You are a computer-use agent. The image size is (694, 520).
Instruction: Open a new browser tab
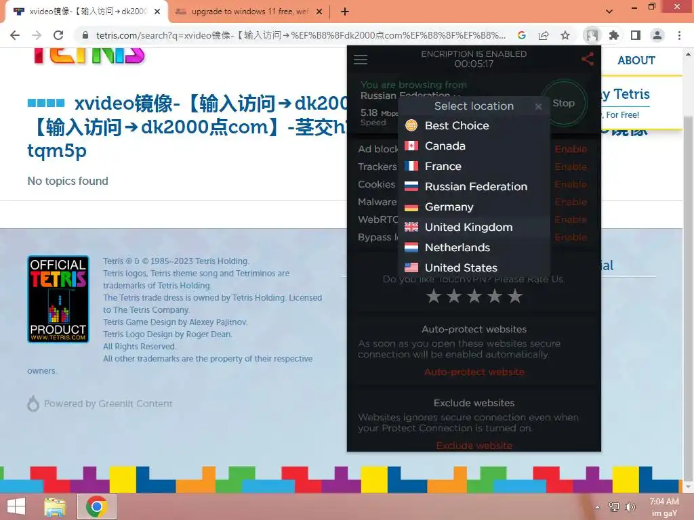click(x=345, y=12)
